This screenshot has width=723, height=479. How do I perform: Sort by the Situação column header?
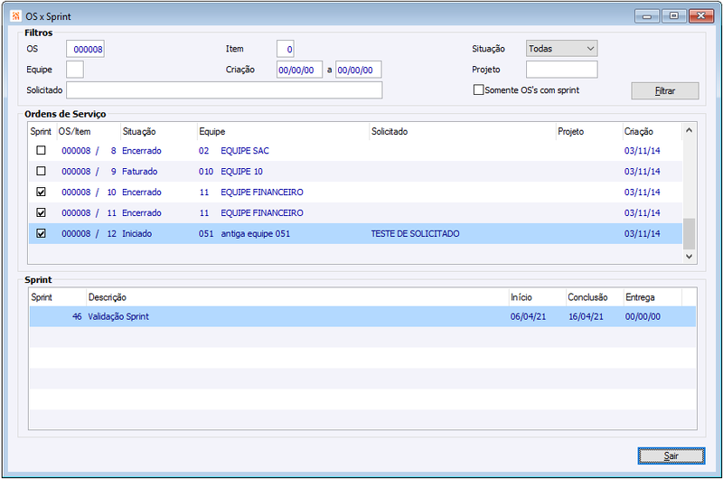point(159,131)
